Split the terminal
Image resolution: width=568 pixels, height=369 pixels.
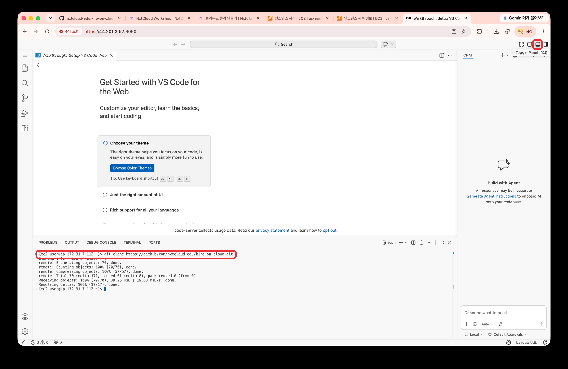414,243
